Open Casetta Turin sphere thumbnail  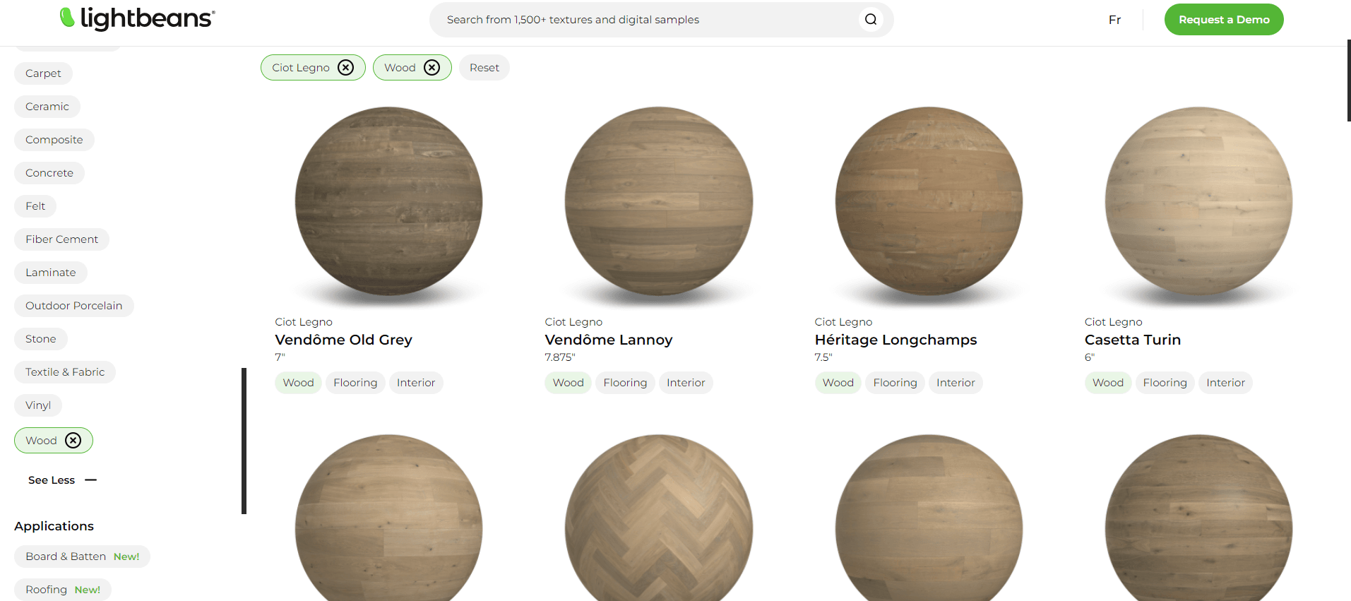[x=1199, y=201]
